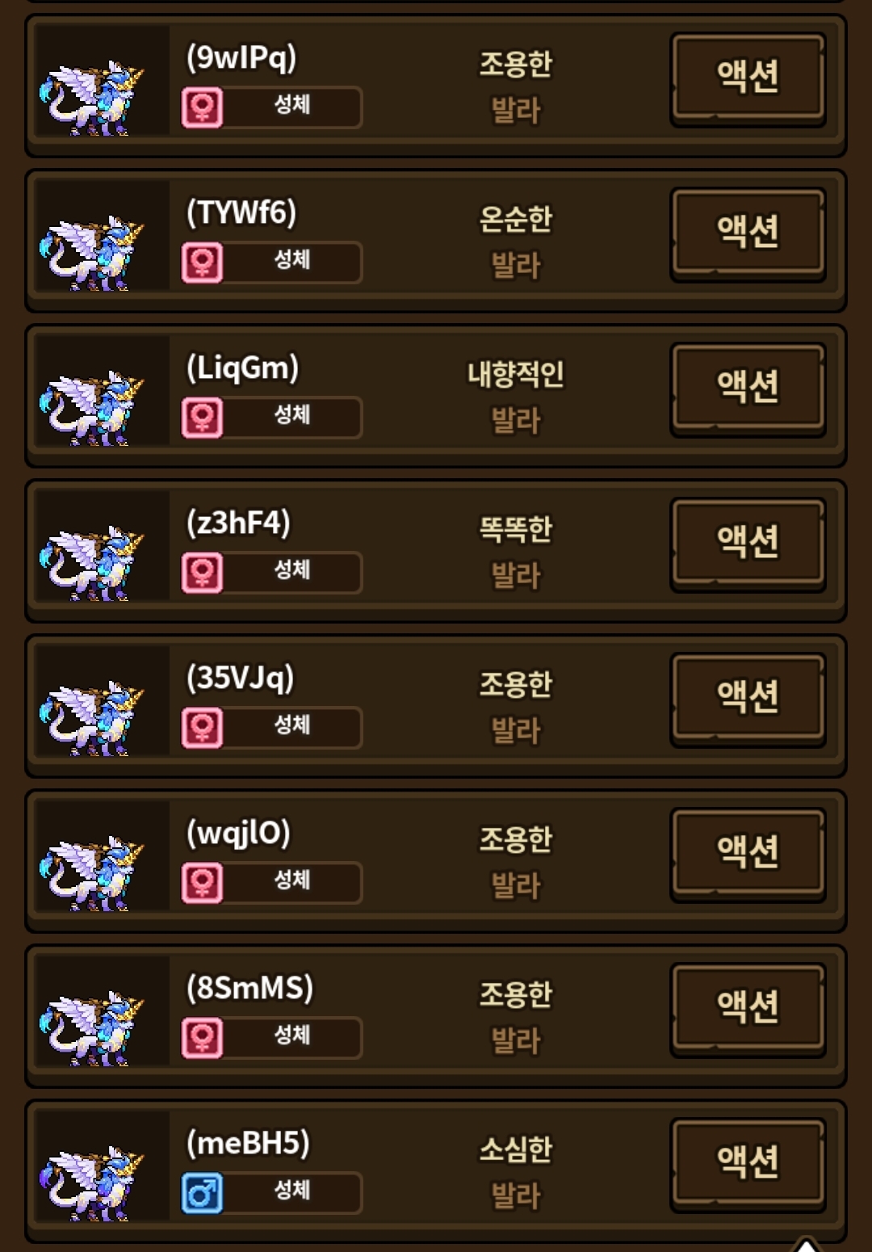
Task: Open the 액션 menu for dragon TYWf6
Action: coord(748,233)
